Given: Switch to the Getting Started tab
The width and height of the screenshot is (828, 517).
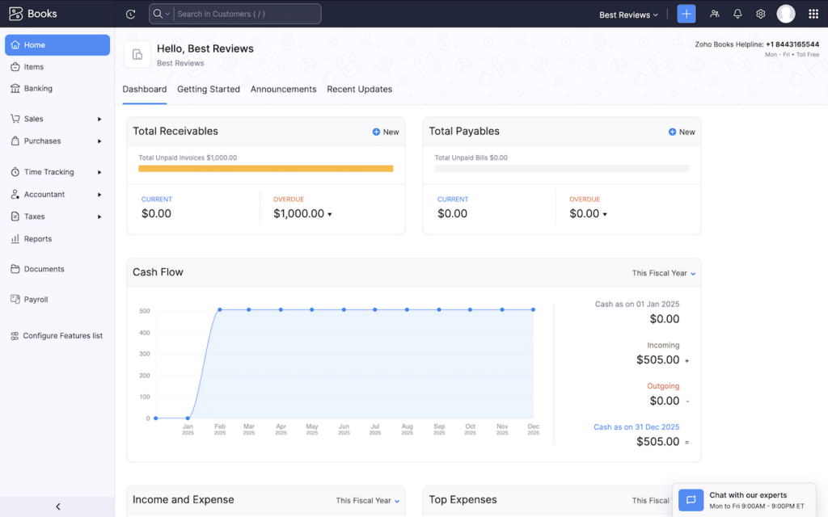Looking at the screenshot, I should [x=208, y=89].
